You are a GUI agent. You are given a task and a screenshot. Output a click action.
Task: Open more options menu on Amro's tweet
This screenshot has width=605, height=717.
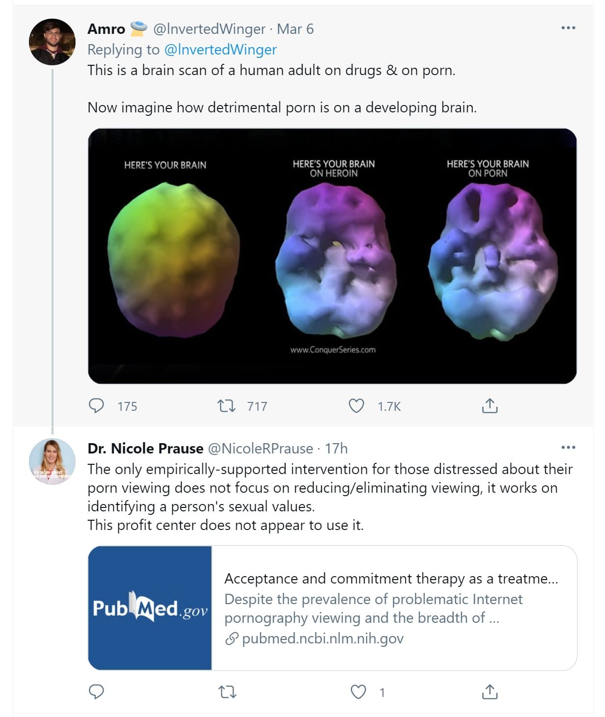click(568, 27)
